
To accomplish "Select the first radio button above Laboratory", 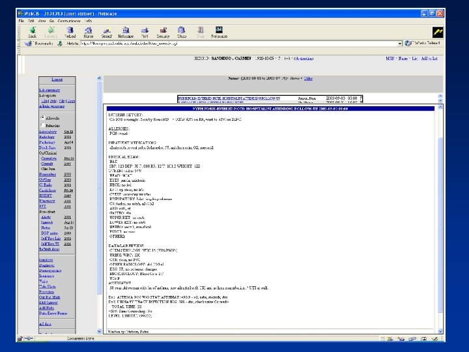I will point(44,118).
